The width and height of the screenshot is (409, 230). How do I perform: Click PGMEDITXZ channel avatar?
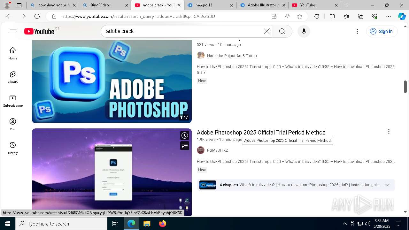[201, 150]
